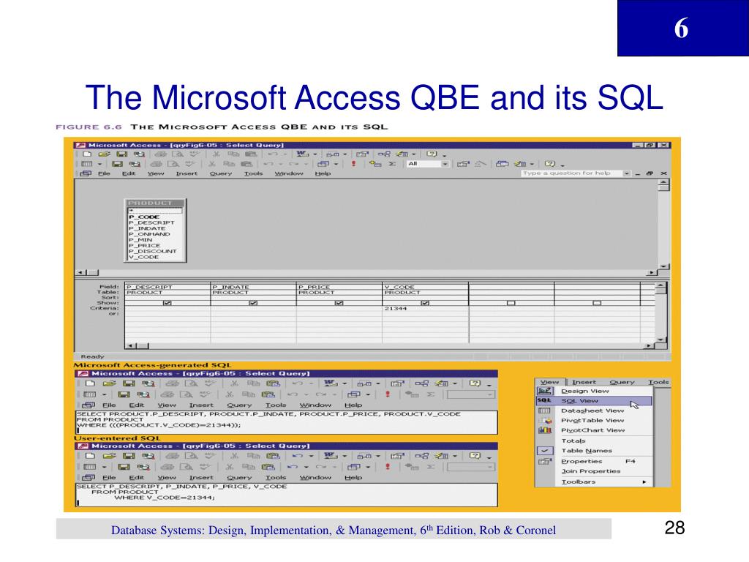Image resolution: width=749 pixels, height=562 pixels.
Task: Tick the Show box in the second empty grid column
Action: pyautogui.click(x=597, y=303)
